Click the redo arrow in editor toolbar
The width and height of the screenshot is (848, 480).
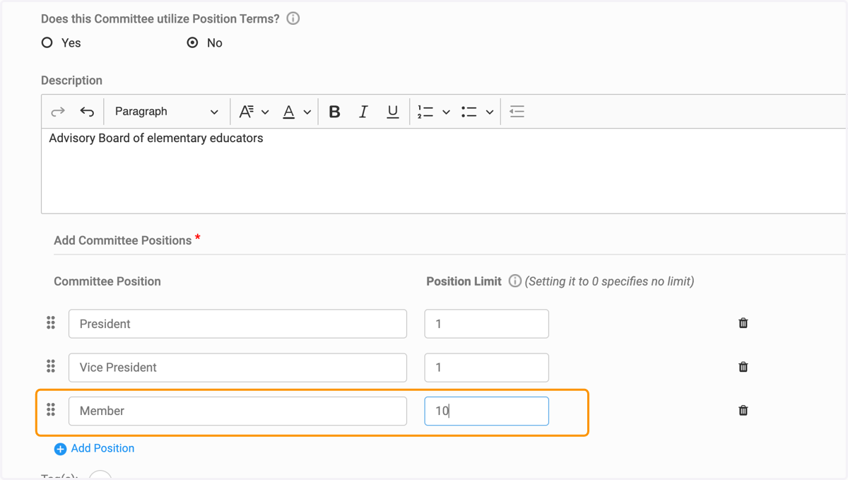pyautogui.click(x=58, y=112)
